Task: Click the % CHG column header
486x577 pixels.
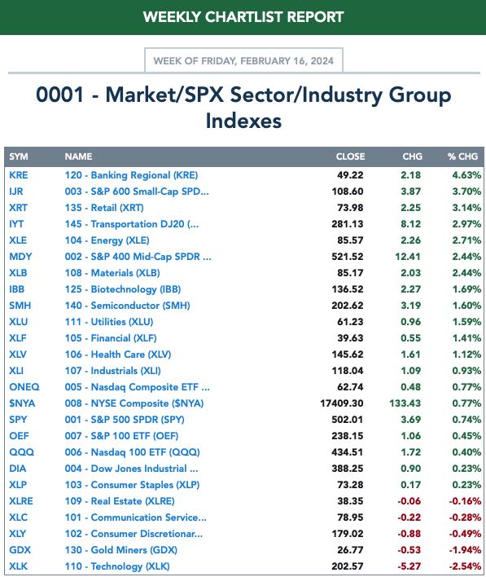Action: tap(463, 156)
